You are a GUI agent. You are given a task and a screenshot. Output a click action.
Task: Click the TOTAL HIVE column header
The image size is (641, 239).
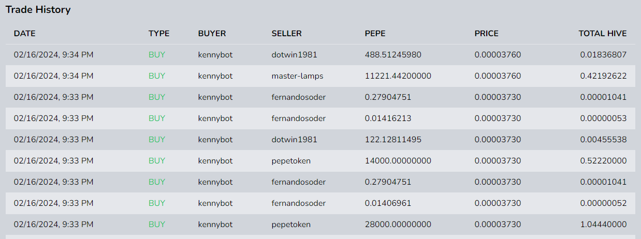(x=602, y=34)
